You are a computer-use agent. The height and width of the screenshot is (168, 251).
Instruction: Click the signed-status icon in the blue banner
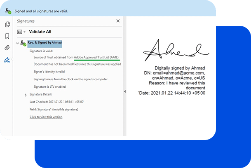point(8,11)
